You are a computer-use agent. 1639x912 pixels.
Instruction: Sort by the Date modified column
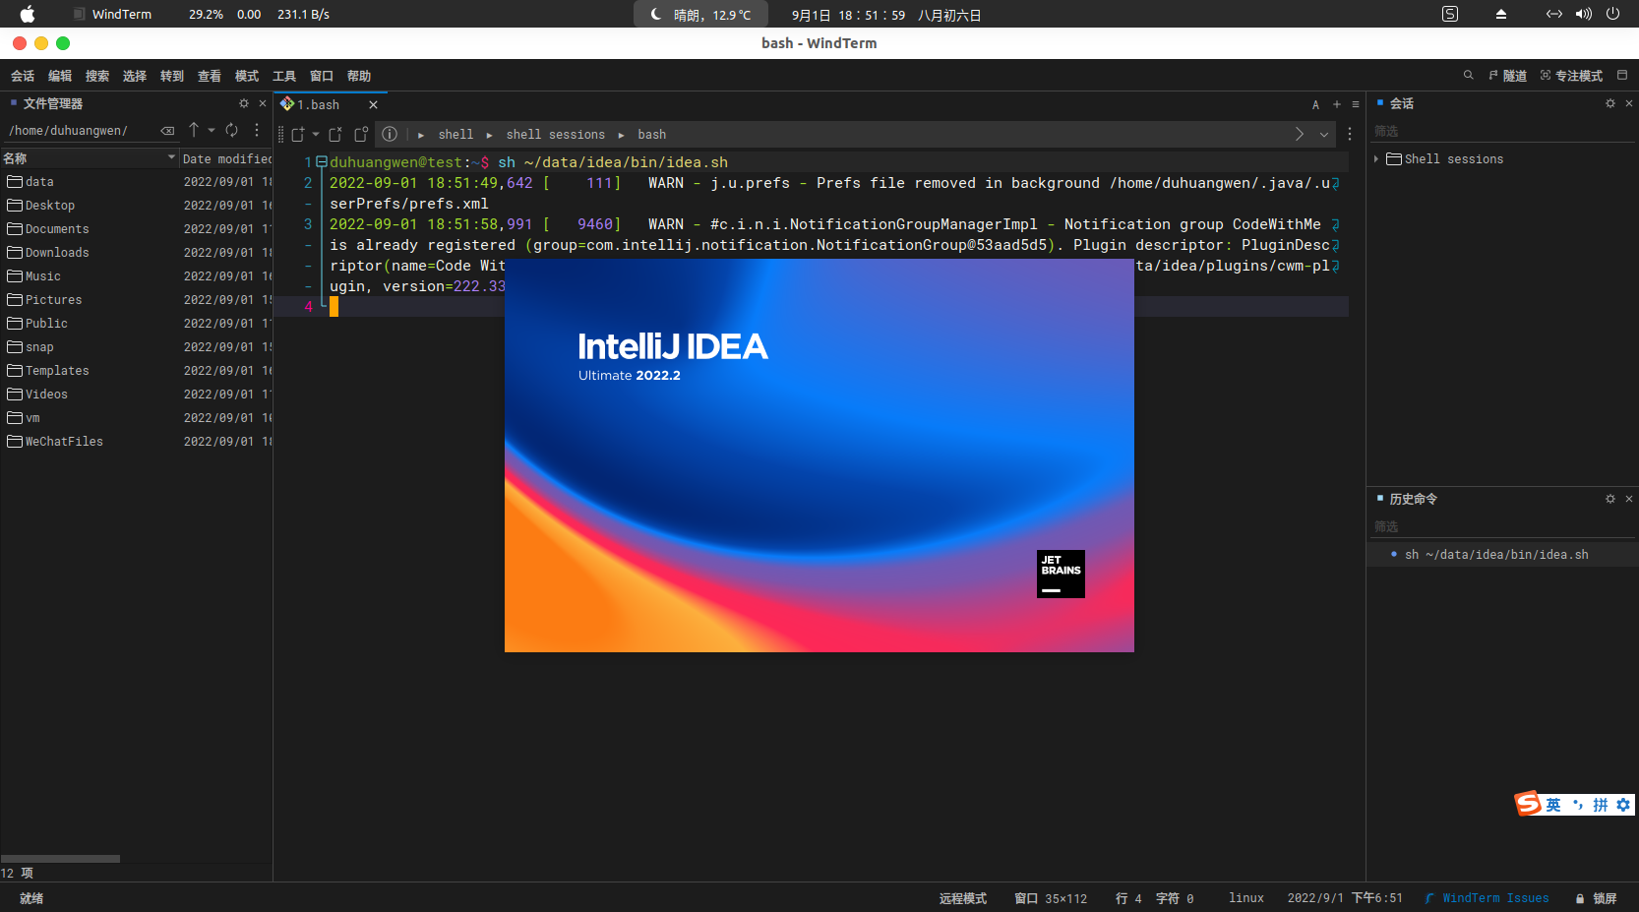226,158
